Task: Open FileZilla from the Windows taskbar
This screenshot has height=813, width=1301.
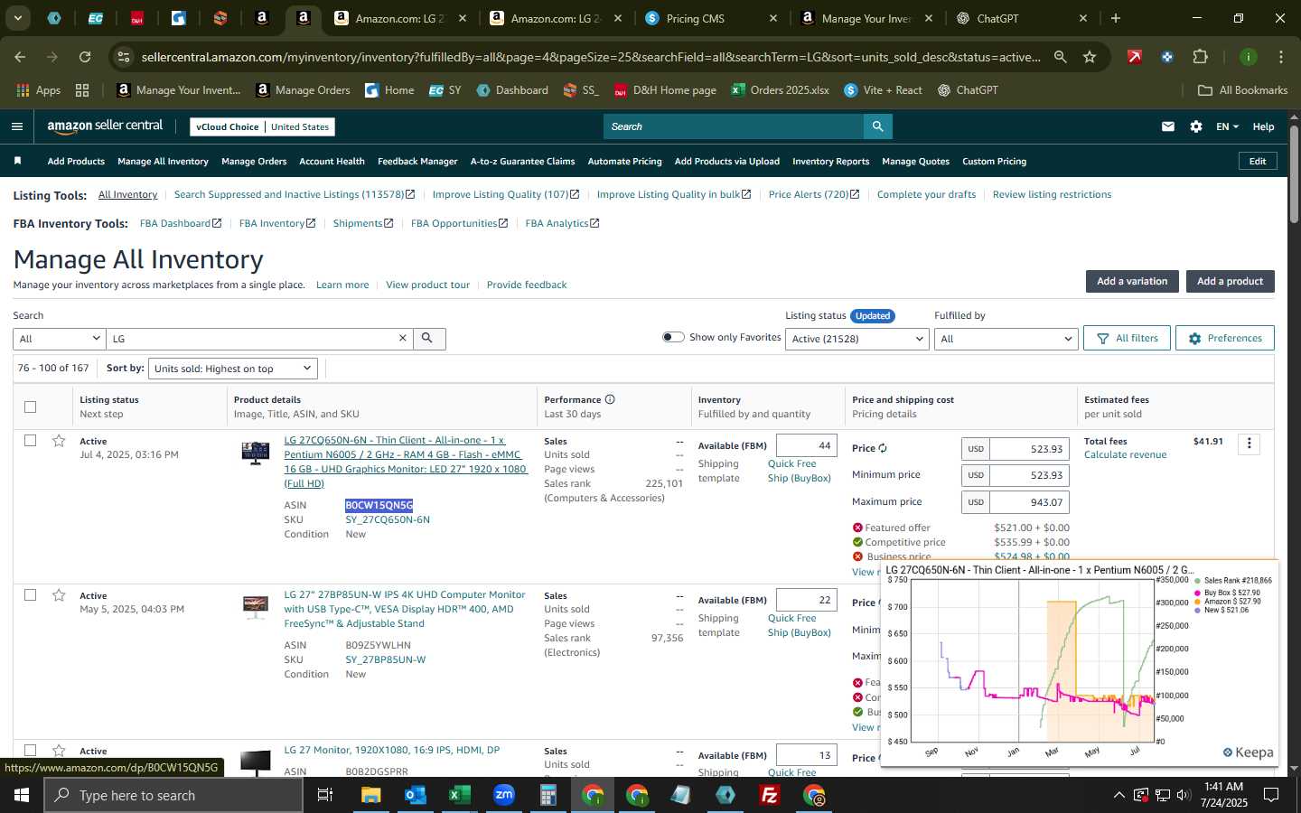Action: tap(770, 795)
